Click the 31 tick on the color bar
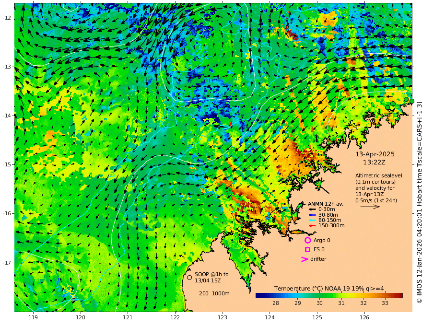This screenshot has width=422, height=326. pyautogui.click(x=341, y=303)
